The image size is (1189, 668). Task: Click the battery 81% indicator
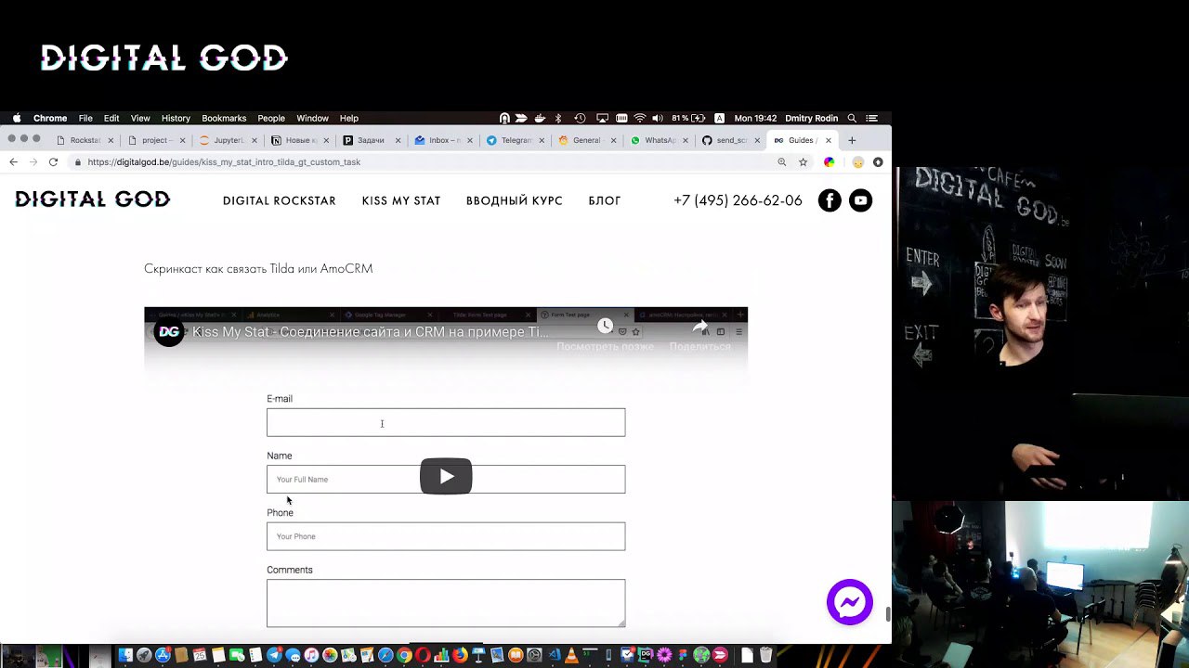689,118
